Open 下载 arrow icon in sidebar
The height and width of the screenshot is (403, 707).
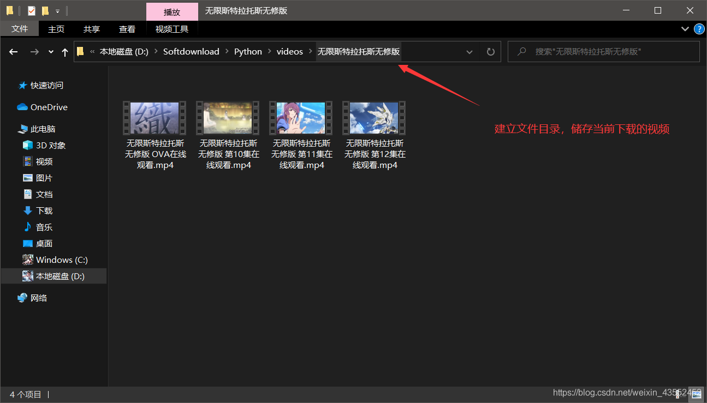[x=28, y=210]
